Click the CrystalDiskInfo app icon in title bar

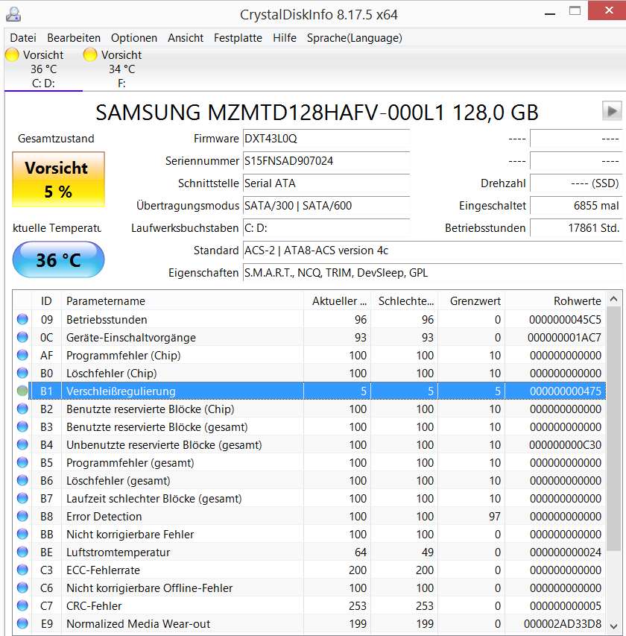coord(13,14)
